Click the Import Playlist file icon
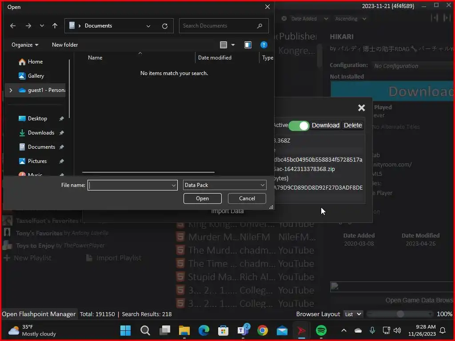The image size is (455, 341). pyautogui.click(x=89, y=258)
